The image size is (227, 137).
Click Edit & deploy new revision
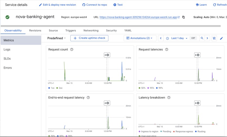click(x=57, y=5)
